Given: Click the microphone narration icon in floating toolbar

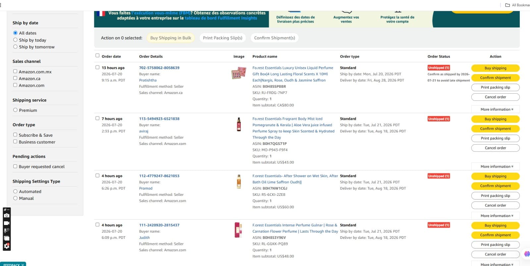Looking at the screenshot, I should coord(7,231).
